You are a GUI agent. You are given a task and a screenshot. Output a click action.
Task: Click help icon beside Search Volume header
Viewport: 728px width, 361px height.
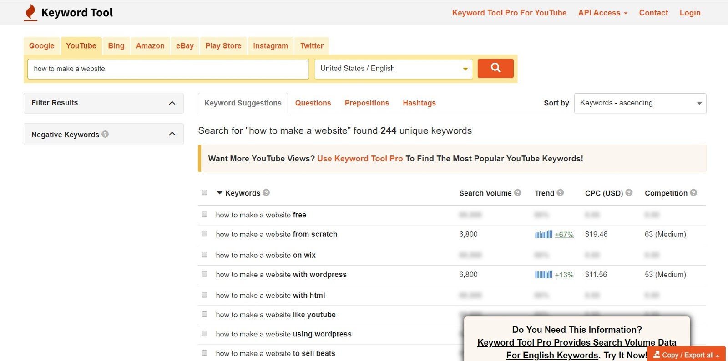point(518,192)
